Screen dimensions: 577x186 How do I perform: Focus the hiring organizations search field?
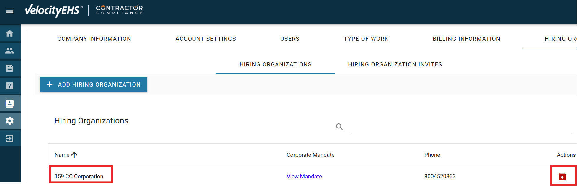[x=461, y=128]
